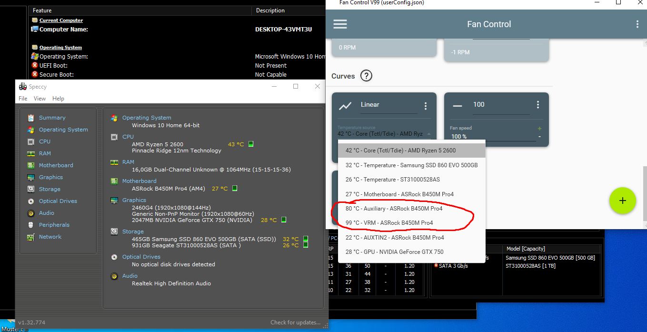Select 27 °C Motherboard ASRock B450M option
Viewport: 647px width, 332px height.
pyautogui.click(x=411, y=194)
